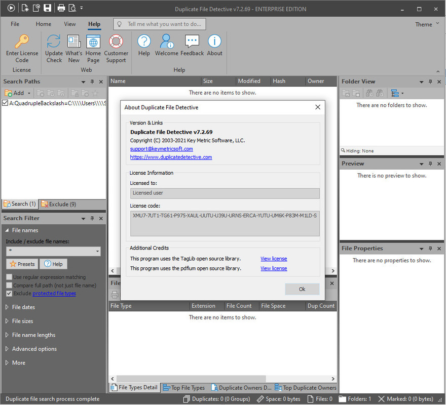Open the Feedback speech bubble icon
Image resolution: width=446 pixels, height=405 pixels.
[x=192, y=42]
